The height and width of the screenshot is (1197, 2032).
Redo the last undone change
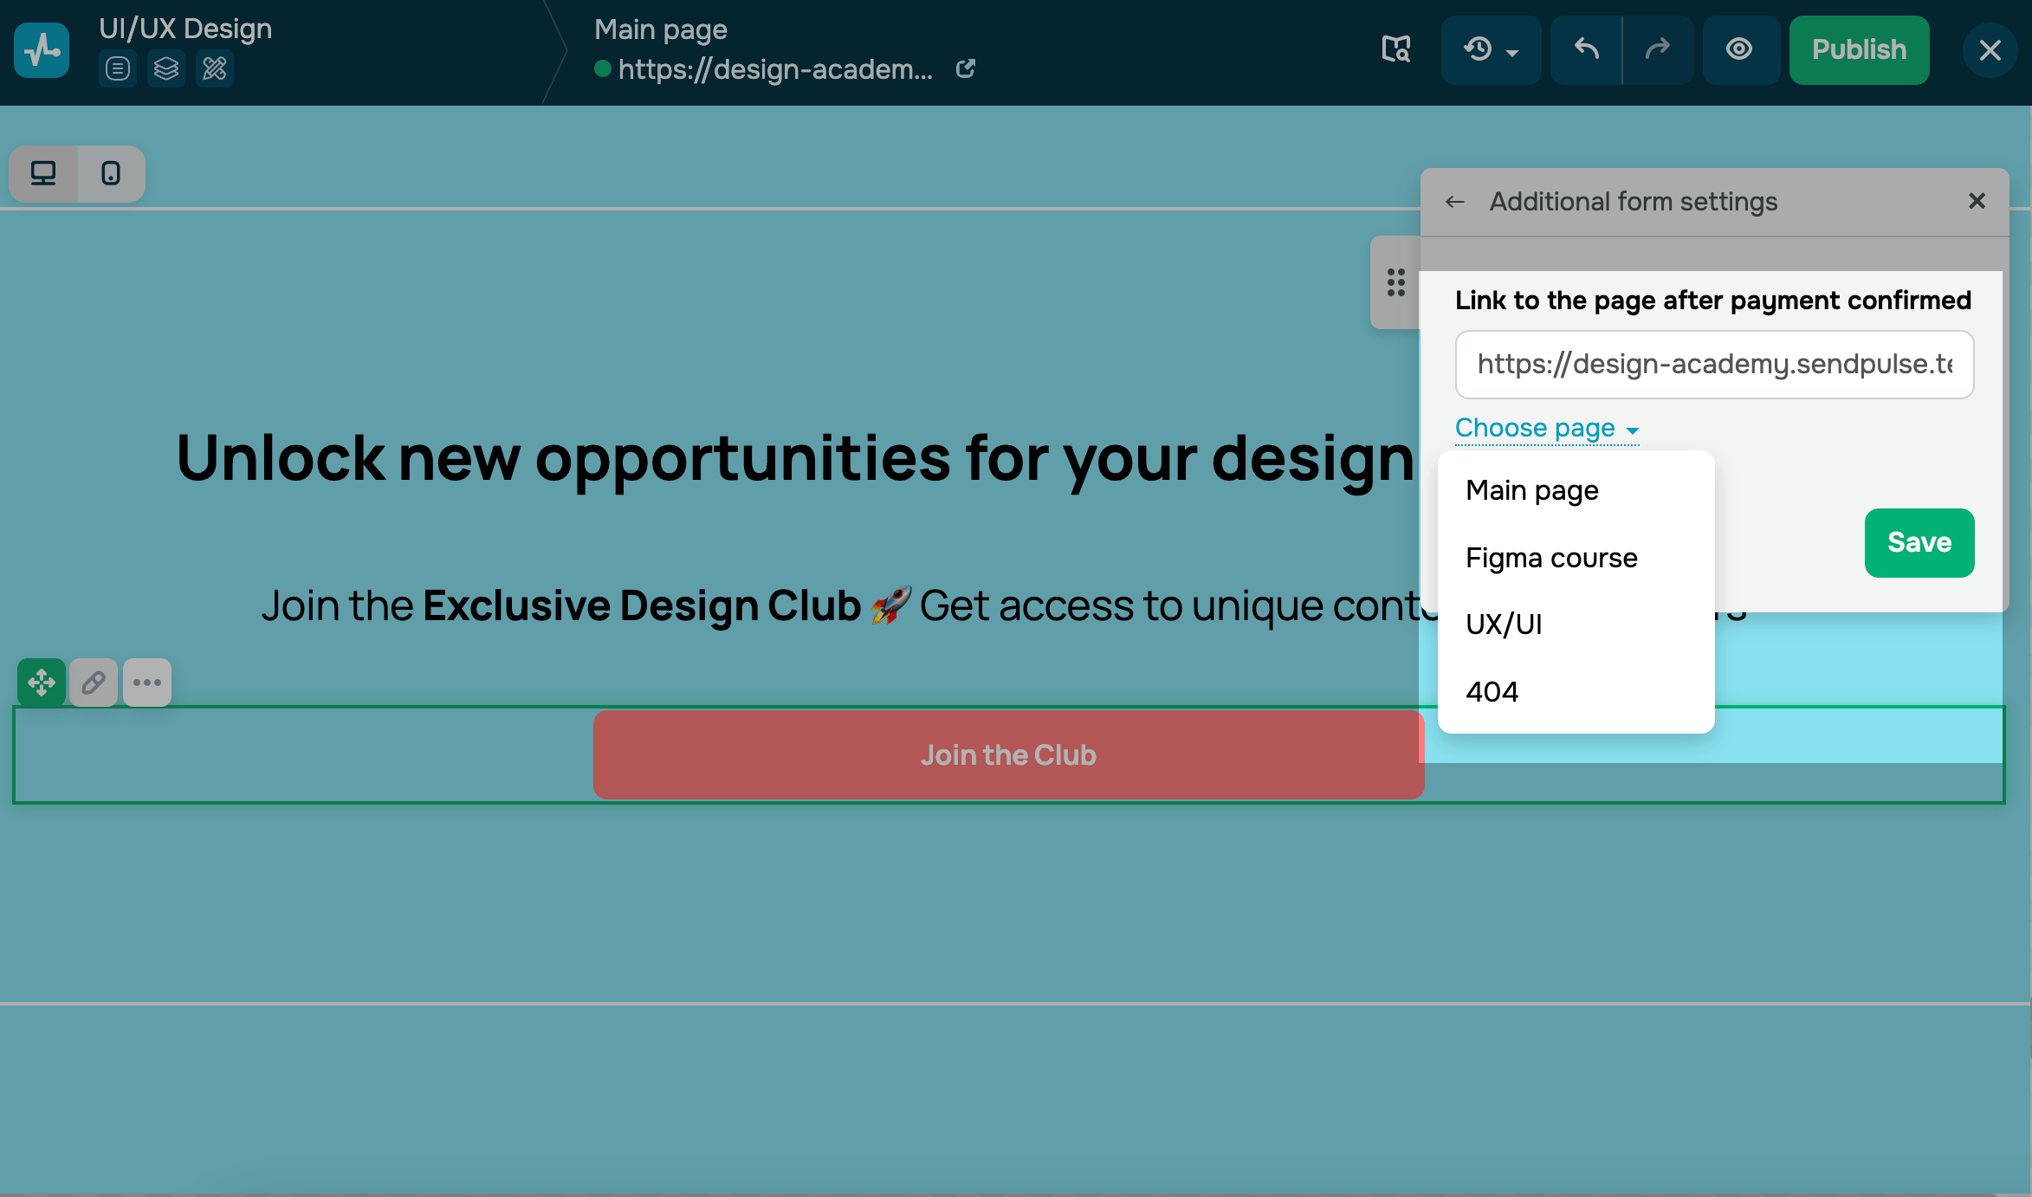pyautogui.click(x=1657, y=49)
